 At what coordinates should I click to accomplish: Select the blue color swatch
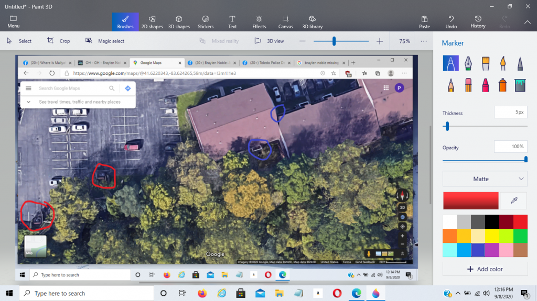click(x=478, y=250)
